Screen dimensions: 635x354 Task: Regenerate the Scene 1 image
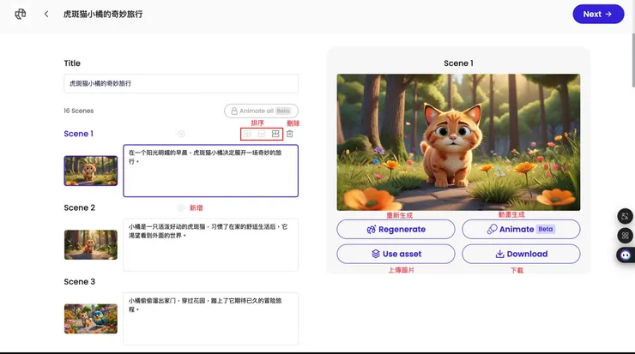coord(396,230)
